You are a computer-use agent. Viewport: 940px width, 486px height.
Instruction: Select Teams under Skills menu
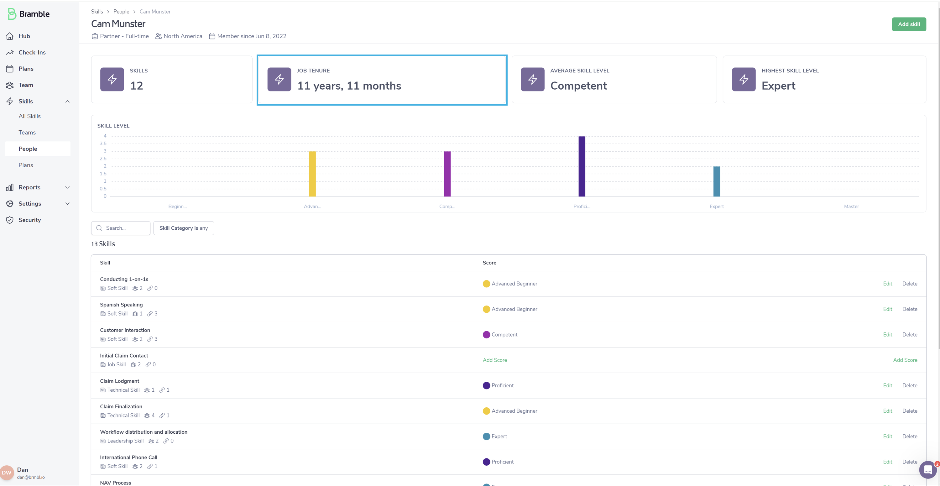point(27,133)
